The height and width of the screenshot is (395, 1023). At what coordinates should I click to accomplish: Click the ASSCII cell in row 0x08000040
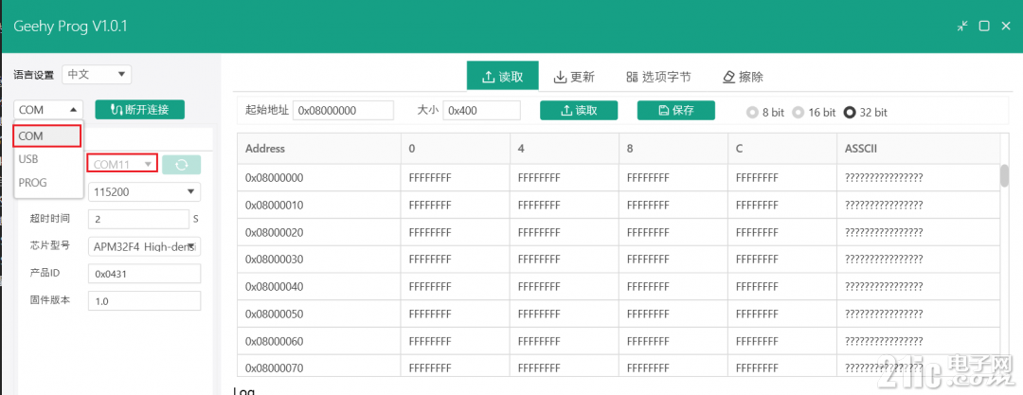pyautogui.click(x=917, y=287)
